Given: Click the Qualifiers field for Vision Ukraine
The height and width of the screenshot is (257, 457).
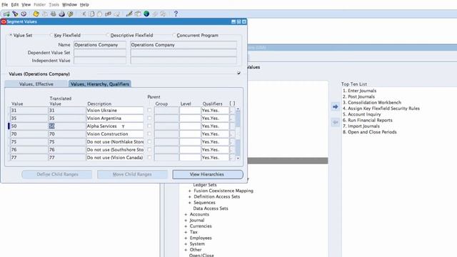Looking at the screenshot, I should tap(215, 111).
